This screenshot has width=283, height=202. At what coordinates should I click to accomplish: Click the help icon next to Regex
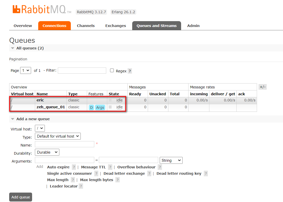130,71
